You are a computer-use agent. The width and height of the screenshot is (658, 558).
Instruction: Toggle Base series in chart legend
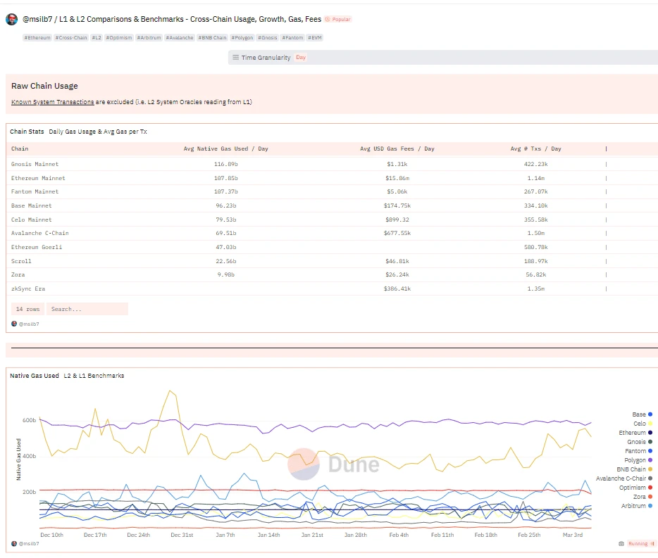click(x=638, y=414)
